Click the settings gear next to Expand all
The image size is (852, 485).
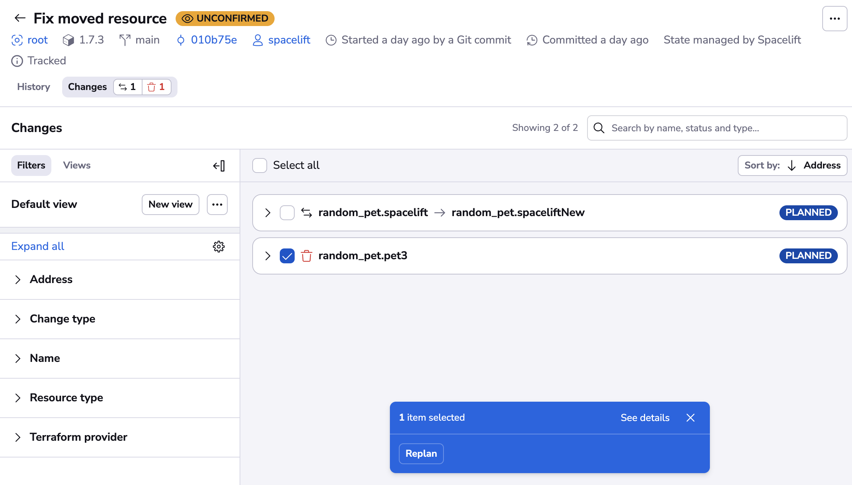(x=219, y=246)
